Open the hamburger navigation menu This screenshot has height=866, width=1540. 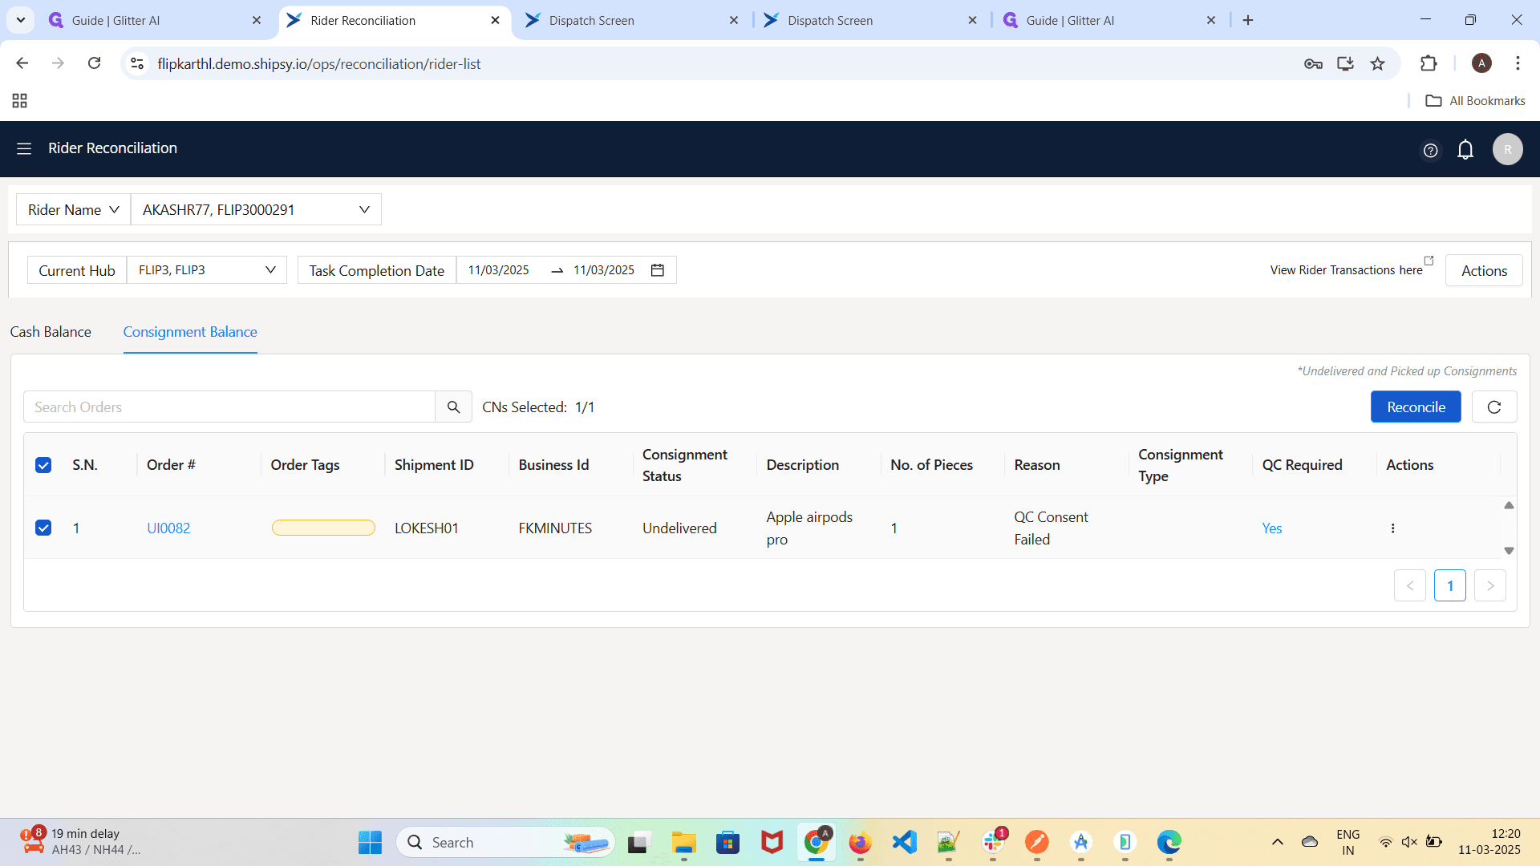(x=24, y=148)
